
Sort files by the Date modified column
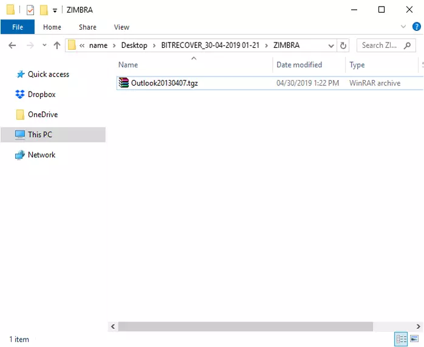coord(299,65)
